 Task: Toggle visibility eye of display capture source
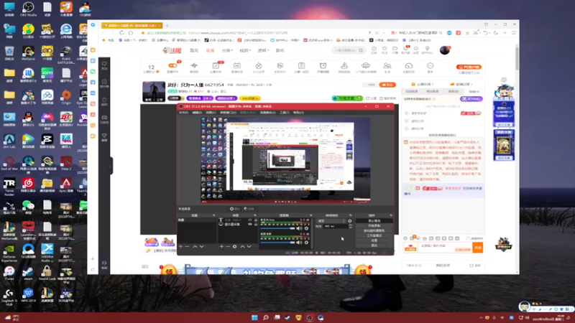point(250,224)
